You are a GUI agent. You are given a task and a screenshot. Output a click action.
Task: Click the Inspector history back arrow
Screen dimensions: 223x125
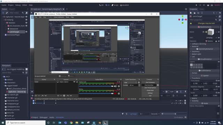coord(214,13)
